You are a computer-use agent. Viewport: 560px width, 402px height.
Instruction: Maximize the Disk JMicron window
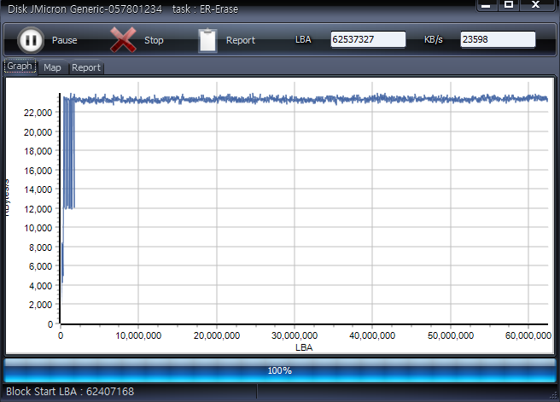point(509,5)
